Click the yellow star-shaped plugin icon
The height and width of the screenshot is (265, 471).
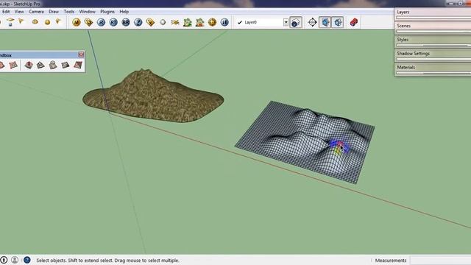tap(175, 22)
